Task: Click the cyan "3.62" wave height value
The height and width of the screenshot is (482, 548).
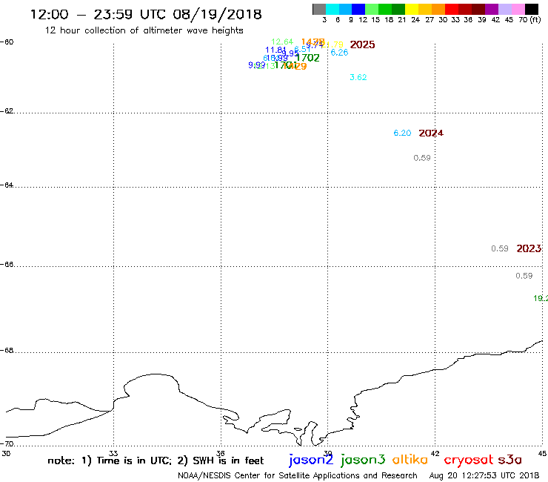Action: 358,77
